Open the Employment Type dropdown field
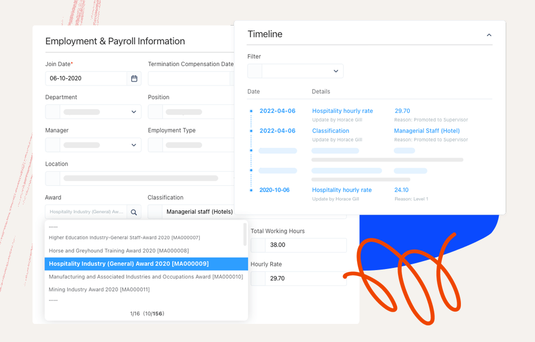 [x=191, y=145]
